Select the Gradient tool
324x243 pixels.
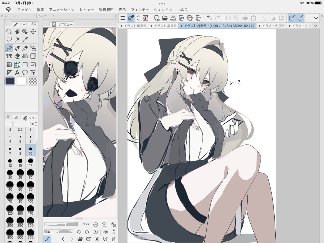(x=9, y=65)
